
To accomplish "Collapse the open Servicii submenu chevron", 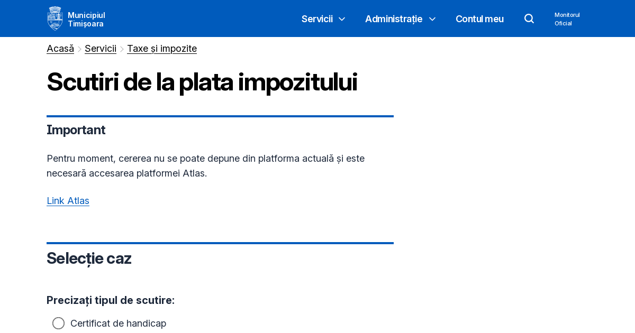I will pyautogui.click(x=342, y=19).
